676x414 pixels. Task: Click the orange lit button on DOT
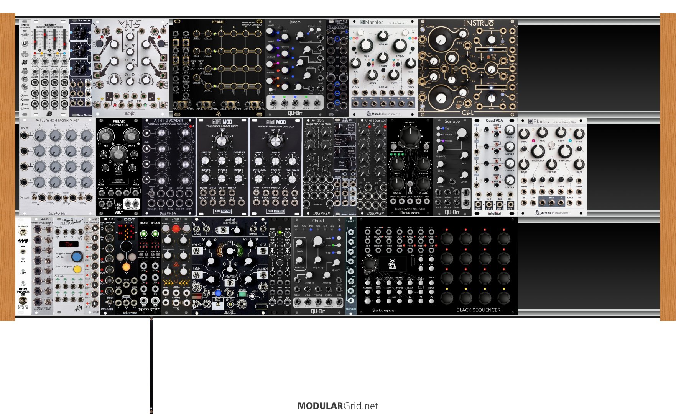[x=126, y=266]
